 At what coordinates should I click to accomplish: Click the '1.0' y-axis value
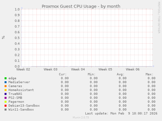17,9
